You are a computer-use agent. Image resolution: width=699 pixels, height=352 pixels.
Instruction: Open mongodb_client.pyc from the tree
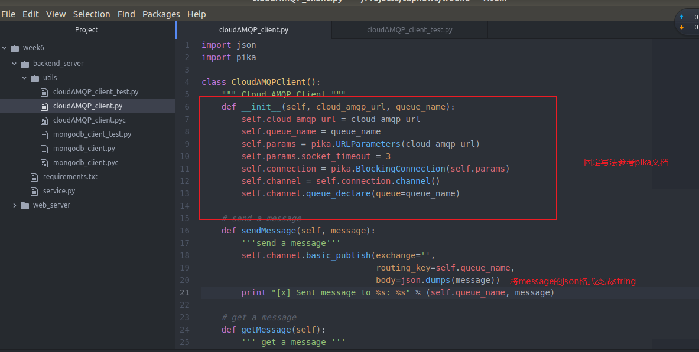point(86,162)
